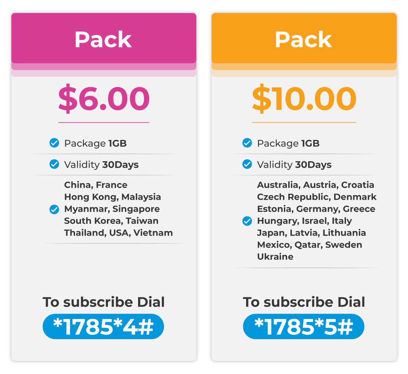The height and width of the screenshot is (374, 408).
Task: Click the pink pack Validity 30Days checkmark icon
Action: (x=54, y=164)
